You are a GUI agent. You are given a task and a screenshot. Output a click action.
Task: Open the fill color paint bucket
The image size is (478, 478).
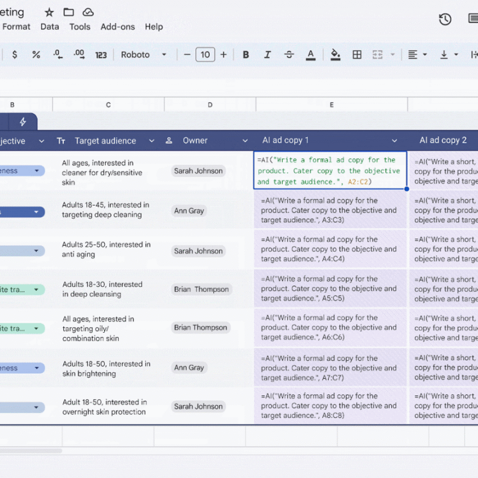click(335, 54)
